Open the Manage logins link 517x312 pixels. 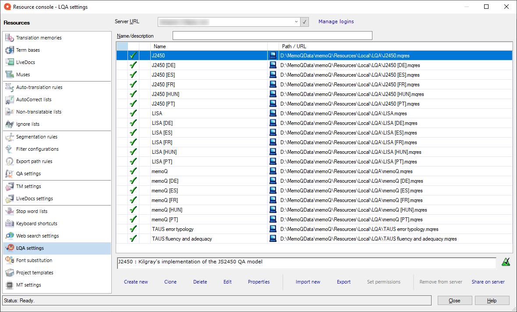tap(336, 21)
